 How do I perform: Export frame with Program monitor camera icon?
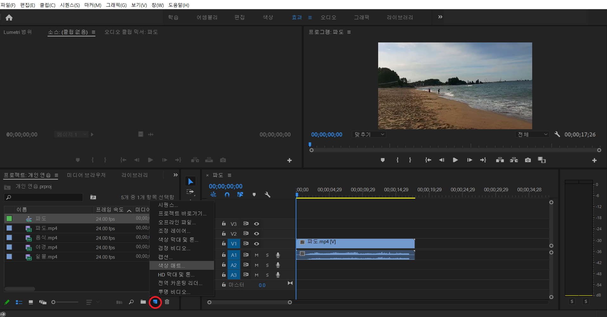point(528,160)
